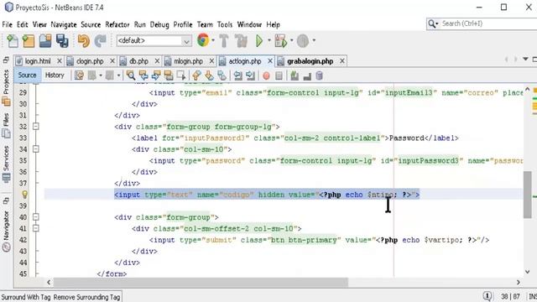Collapse code fold at line 34
This screenshot has height=302, width=537.
tap(35, 149)
